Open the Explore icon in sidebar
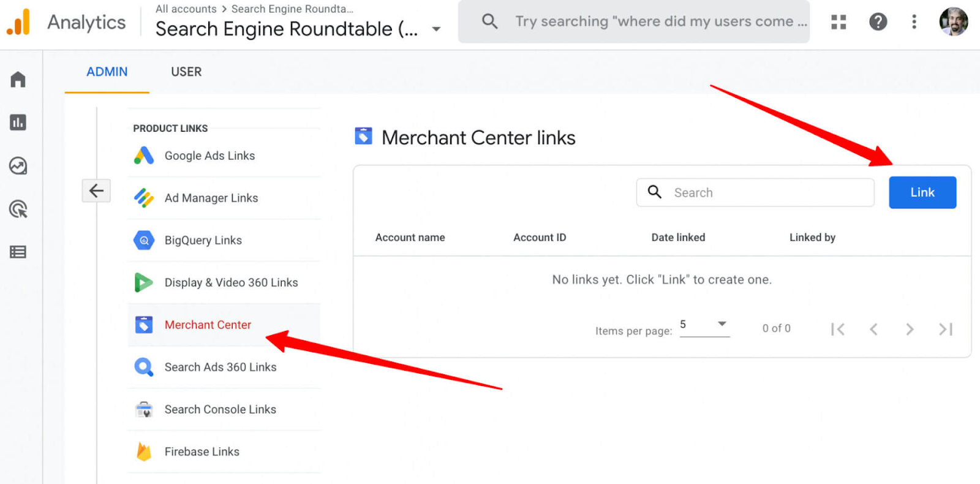Image resolution: width=980 pixels, height=484 pixels. [18, 166]
